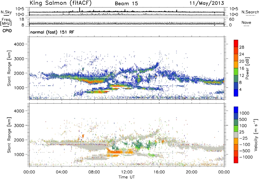This screenshot has width=259, height=179.
Task: Click the '04:00' time axis label
Action: coord(62,172)
